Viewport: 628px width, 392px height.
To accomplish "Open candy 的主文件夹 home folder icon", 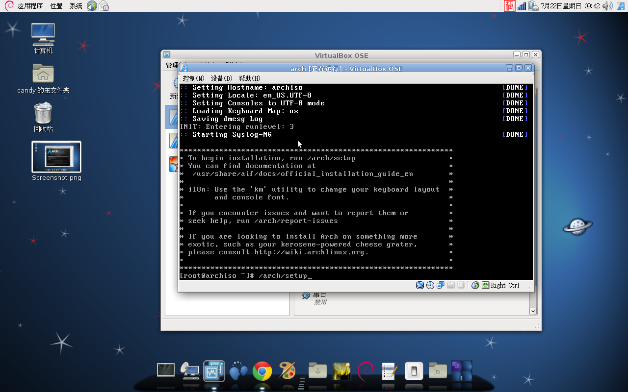I will tap(43, 78).
